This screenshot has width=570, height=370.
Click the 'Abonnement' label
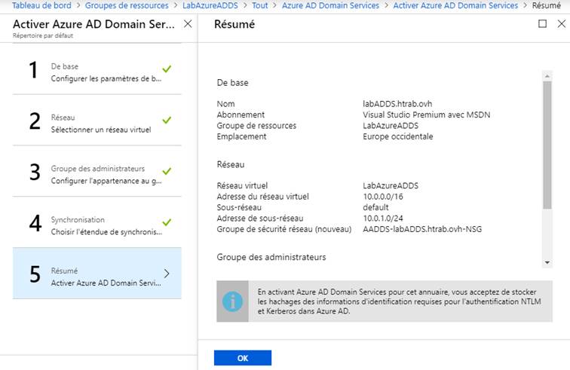[241, 115]
